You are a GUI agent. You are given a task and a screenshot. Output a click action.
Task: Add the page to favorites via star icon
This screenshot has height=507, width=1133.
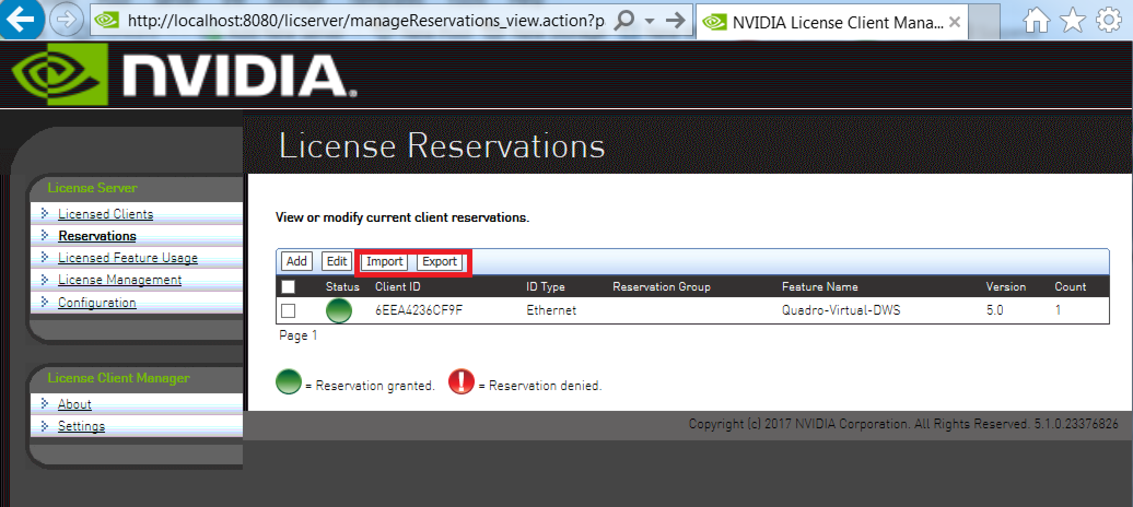1072,21
